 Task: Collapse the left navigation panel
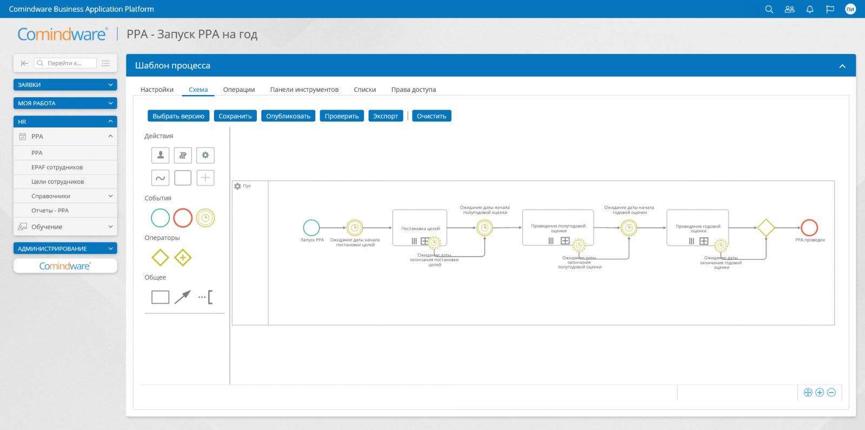(x=24, y=63)
